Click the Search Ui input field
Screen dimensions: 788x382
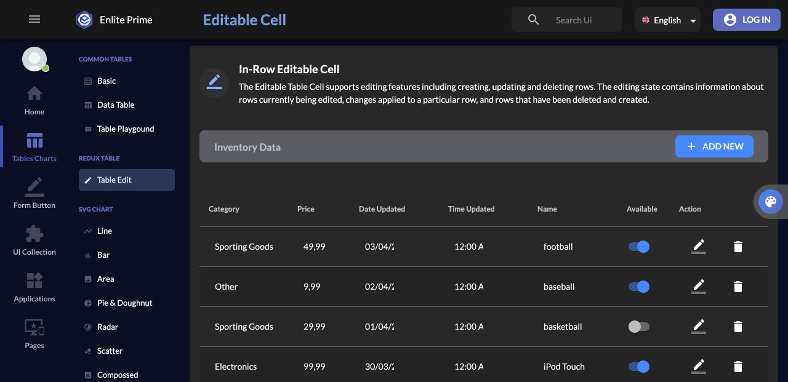(x=582, y=20)
